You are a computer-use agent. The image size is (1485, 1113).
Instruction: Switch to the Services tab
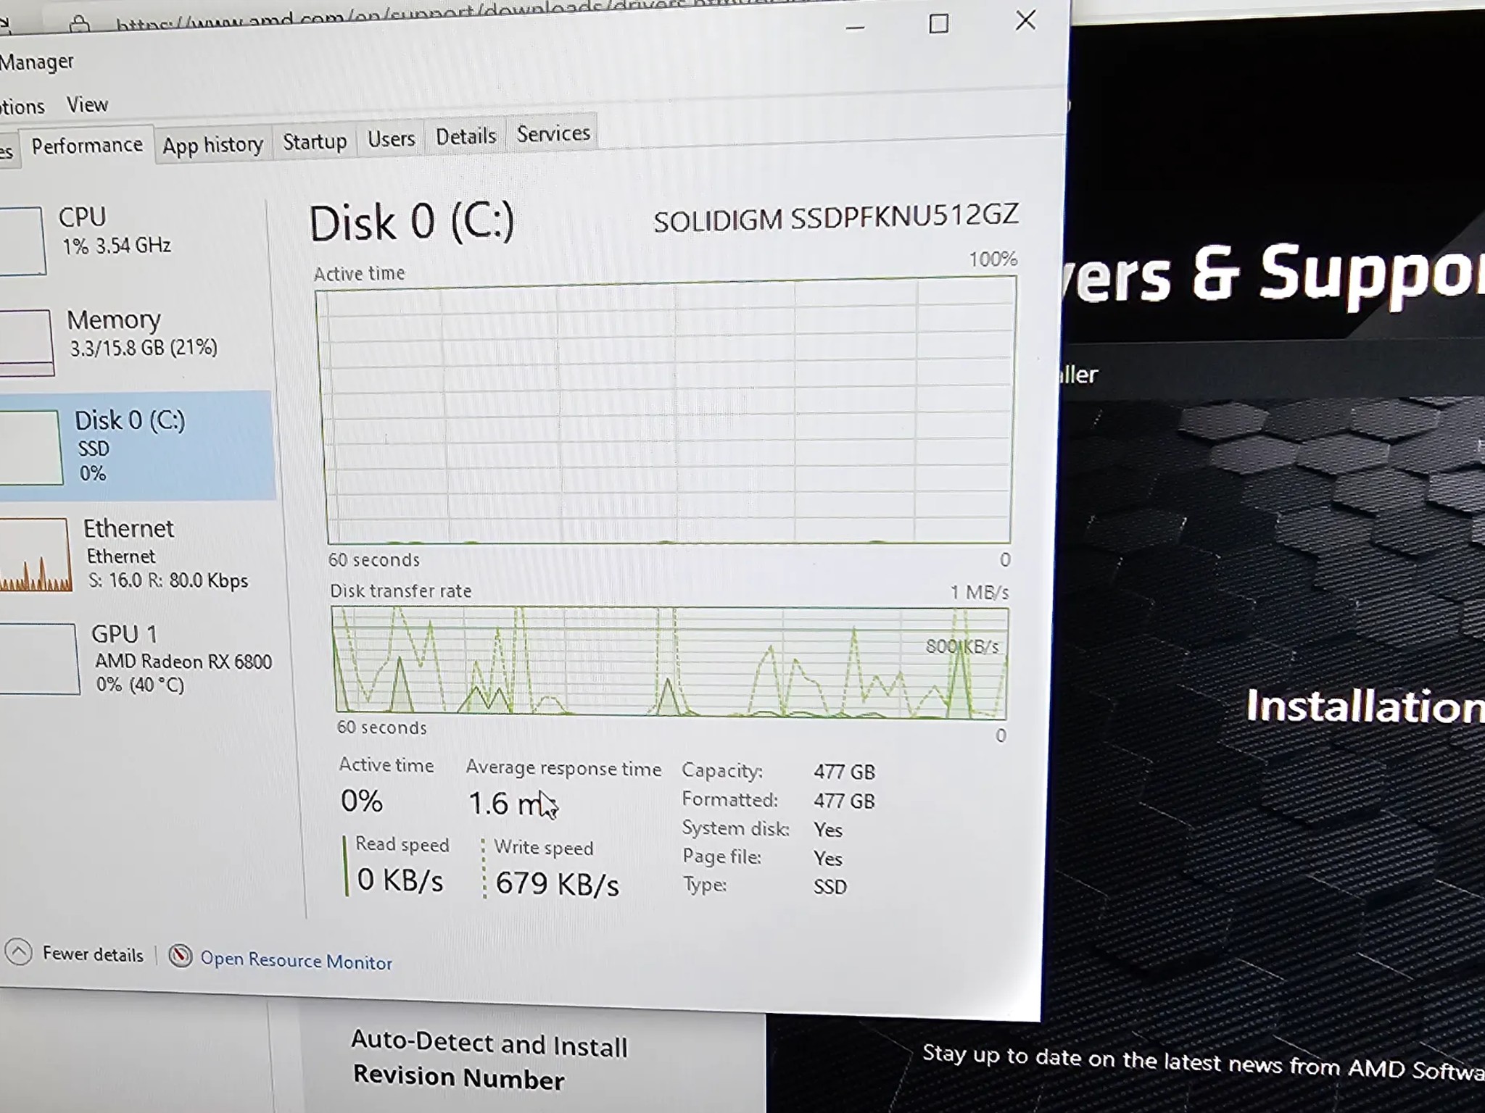tap(553, 133)
